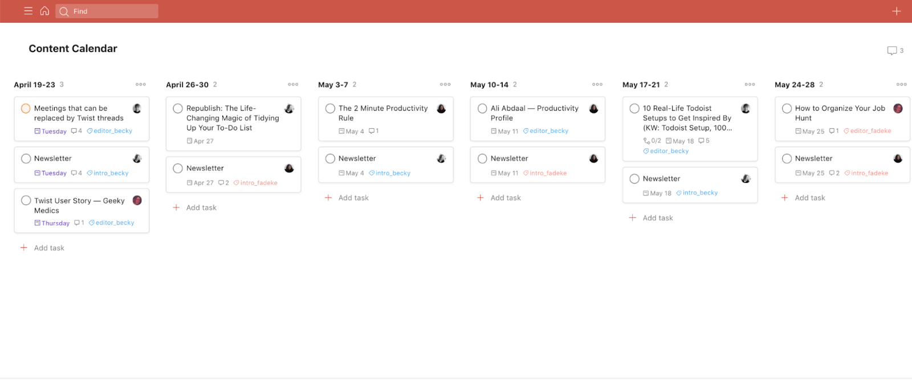Open project comments bubble icon
The image size is (912, 380).
(892, 51)
